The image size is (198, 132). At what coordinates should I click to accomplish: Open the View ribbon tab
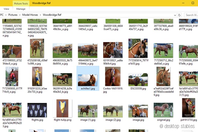6,9
